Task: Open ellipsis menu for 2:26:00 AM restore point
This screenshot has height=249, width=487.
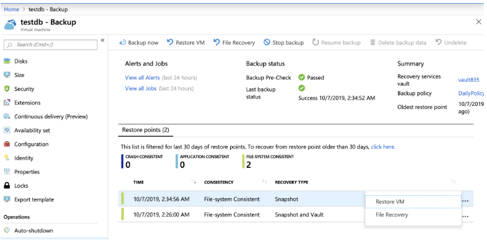Action: coord(465,216)
